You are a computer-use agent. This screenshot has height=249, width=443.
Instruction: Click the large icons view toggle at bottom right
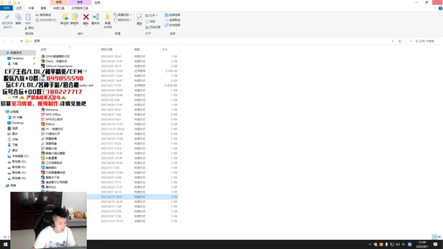point(439,237)
